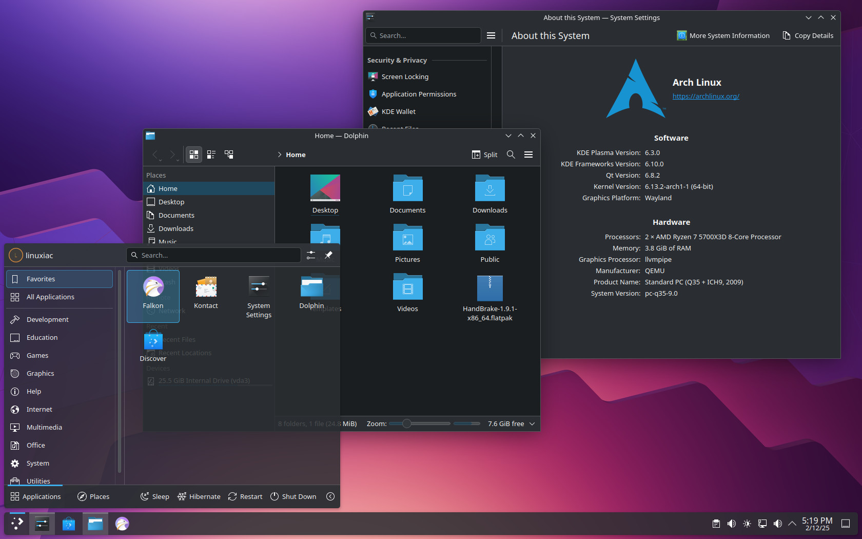862x539 pixels.
Task: Open Screen Locking settings
Action: [427, 76]
